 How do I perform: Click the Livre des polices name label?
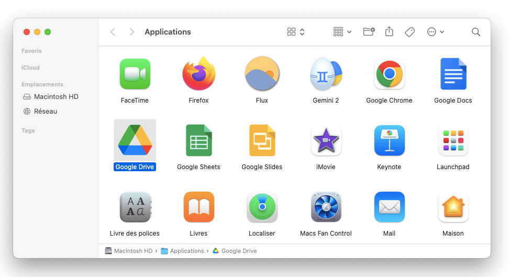(x=135, y=234)
